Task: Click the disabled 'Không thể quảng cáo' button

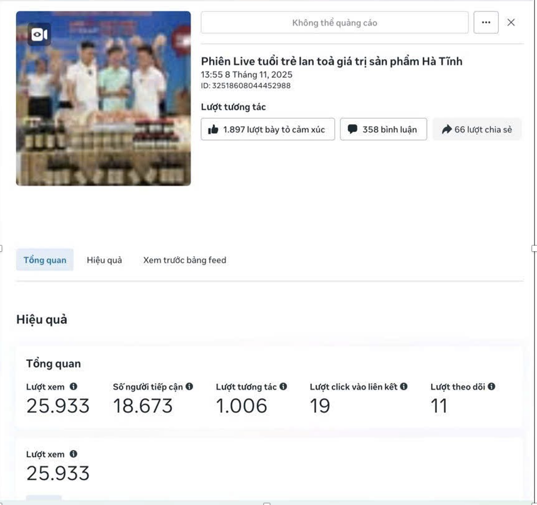Action: coord(335,23)
